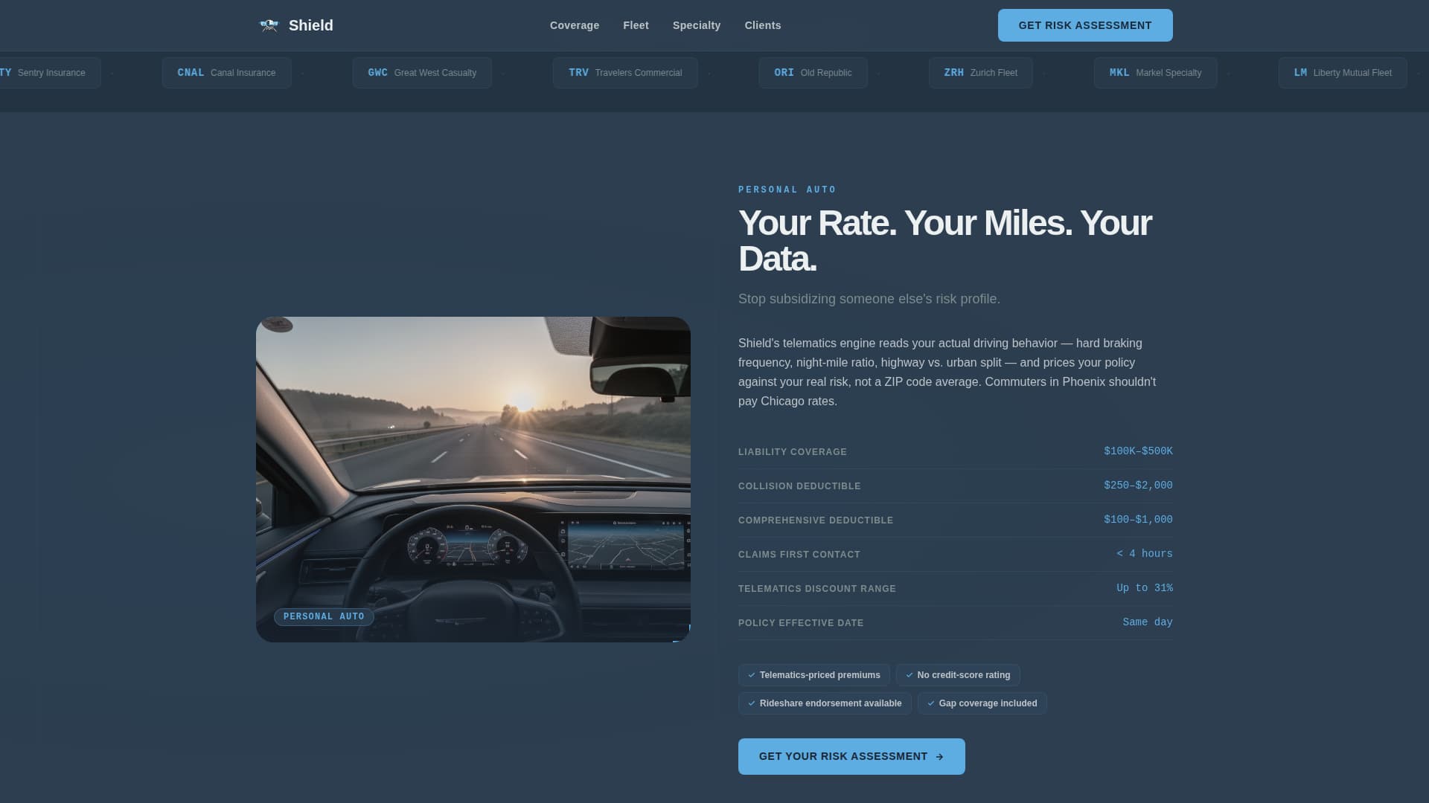The width and height of the screenshot is (1429, 803).
Task: Select the ZRH Zurich Fleet badge
Action: click(x=980, y=72)
